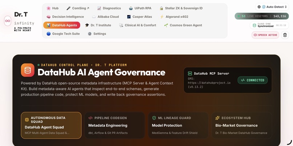The height and width of the screenshot is (146, 293).
Task: Click the datahubproject.io GMS URL text
Action: [x=209, y=83]
